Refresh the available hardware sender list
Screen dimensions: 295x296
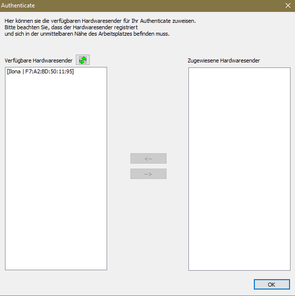click(x=83, y=60)
